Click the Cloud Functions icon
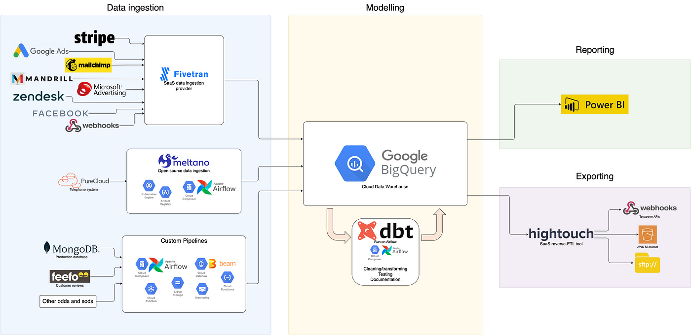691x335 pixels. click(227, 278)
